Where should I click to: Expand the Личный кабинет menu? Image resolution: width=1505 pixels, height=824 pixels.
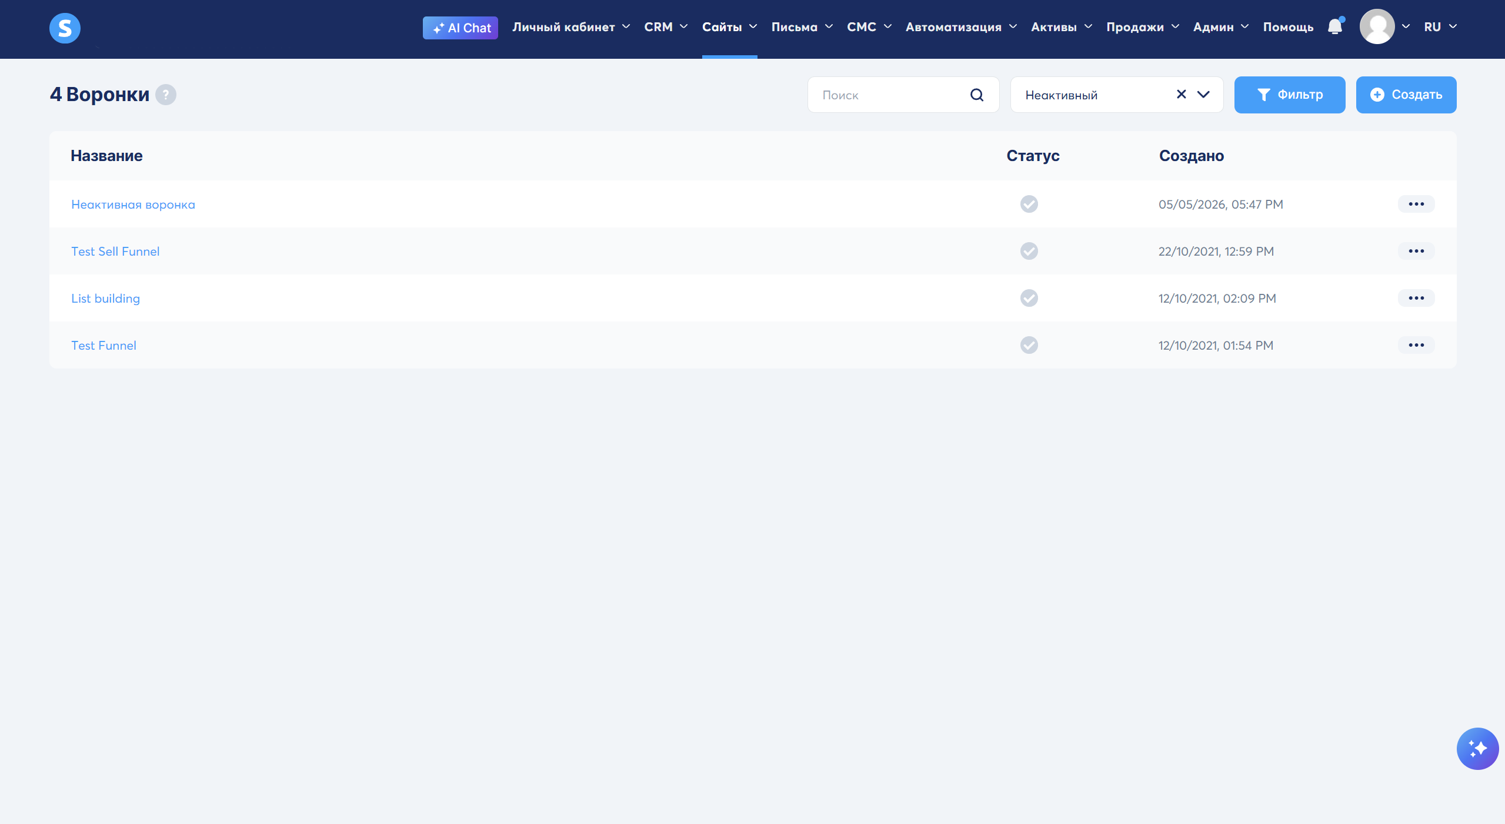(571, 27)
